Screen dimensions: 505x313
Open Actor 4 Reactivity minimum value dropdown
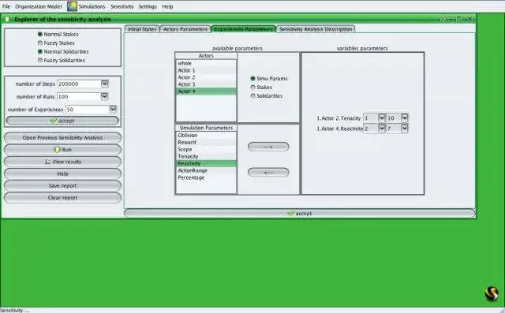382,129
